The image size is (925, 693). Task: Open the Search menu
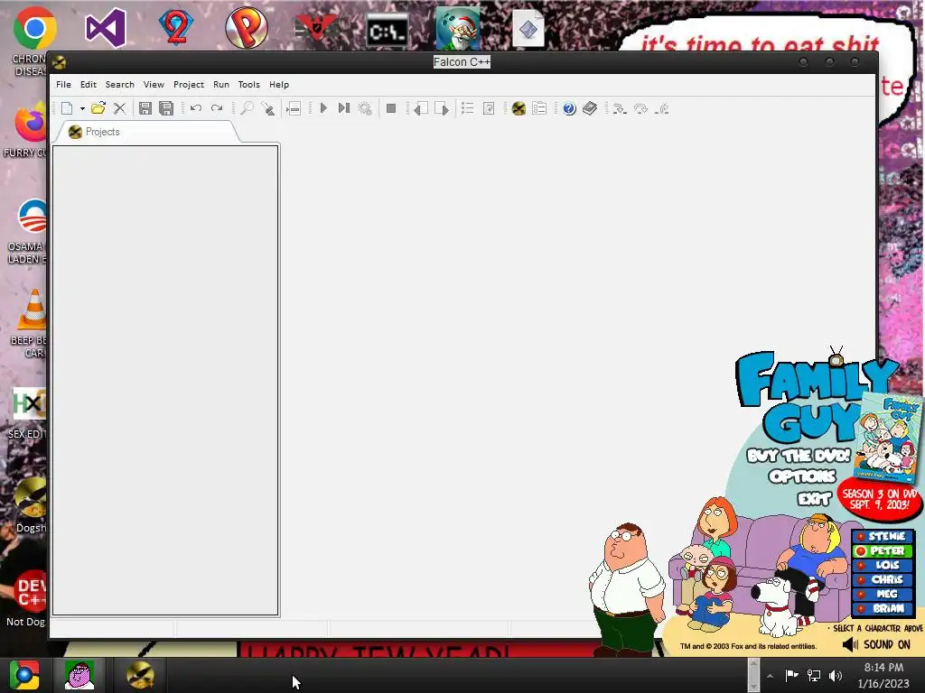click(120, 84)
